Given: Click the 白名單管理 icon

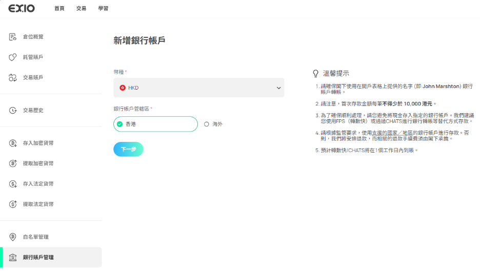Looking at the screenshot, I should [13, 237].
